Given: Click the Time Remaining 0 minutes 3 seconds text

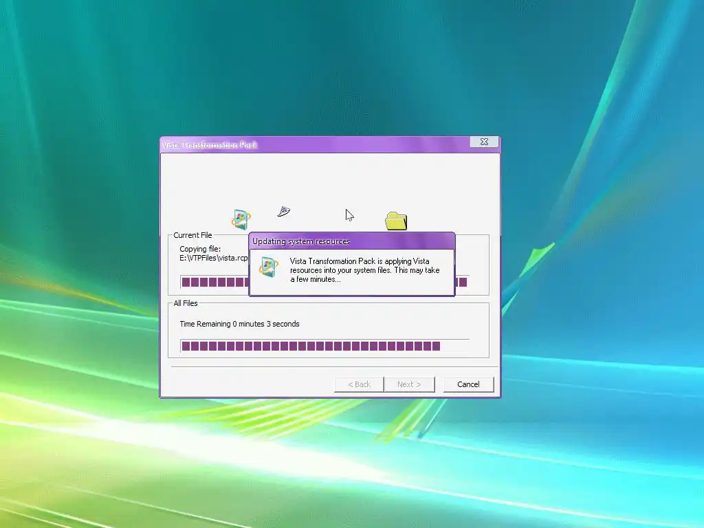Looking at the screenshot, I should [x=239, y=324].
